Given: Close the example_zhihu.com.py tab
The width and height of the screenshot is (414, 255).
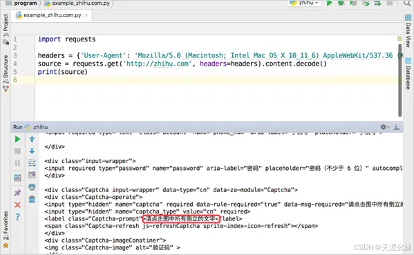Looking at the screenshot, I should [86, 15].
